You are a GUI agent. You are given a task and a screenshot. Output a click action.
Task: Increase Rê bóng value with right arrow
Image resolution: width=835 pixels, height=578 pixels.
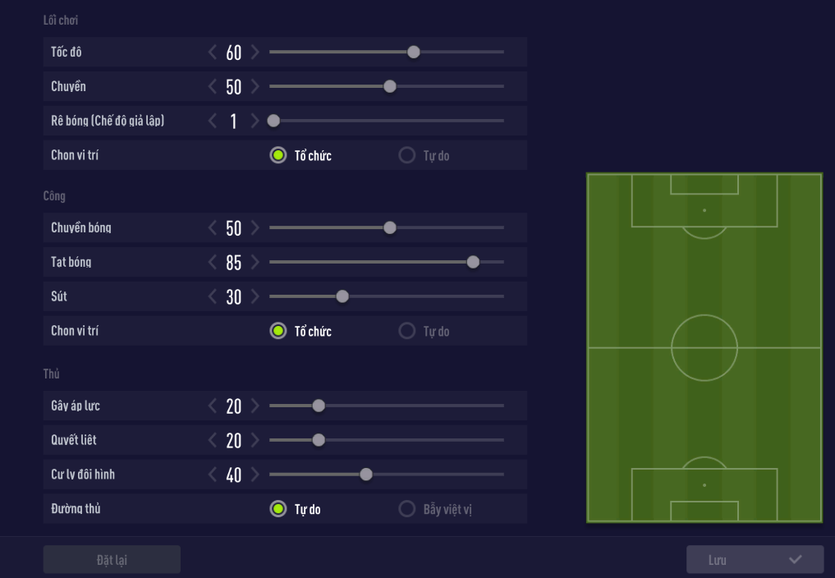pyautogui.click(x=255, y=122)
